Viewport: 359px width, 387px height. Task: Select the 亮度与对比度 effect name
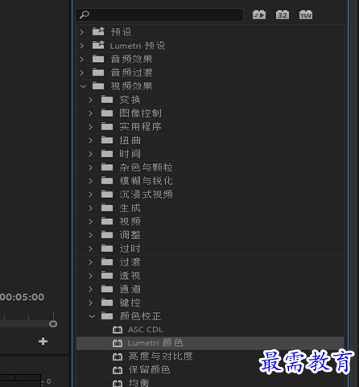click(x=160, y=356)
